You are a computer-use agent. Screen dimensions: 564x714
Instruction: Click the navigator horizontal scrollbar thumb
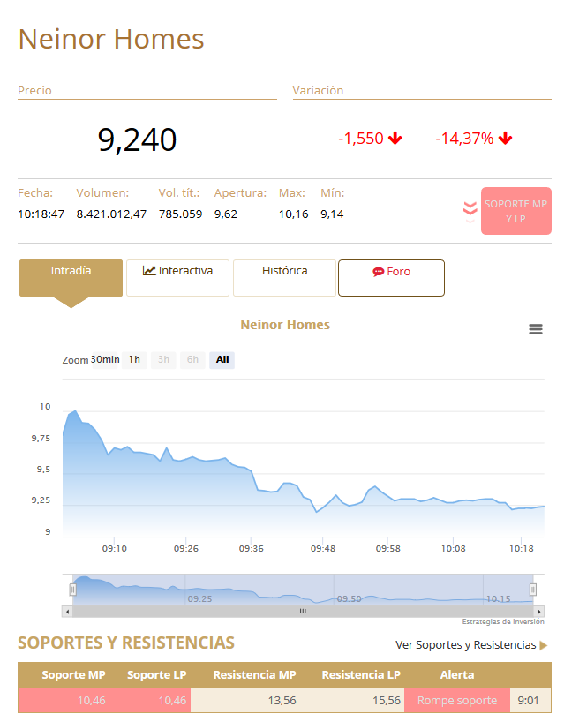pyautogui.click(x=302, y=611)
